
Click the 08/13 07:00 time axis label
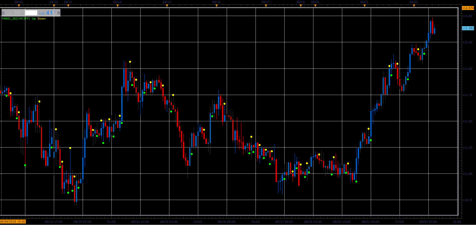82,222
